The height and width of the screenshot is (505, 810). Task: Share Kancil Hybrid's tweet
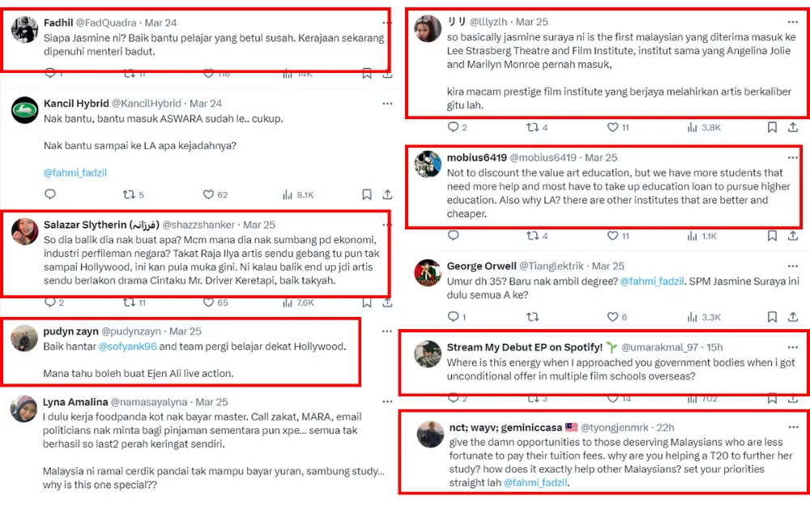[387, 195]
